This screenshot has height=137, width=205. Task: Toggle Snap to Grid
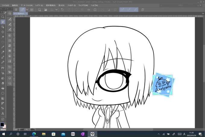[x=135, y=10]
